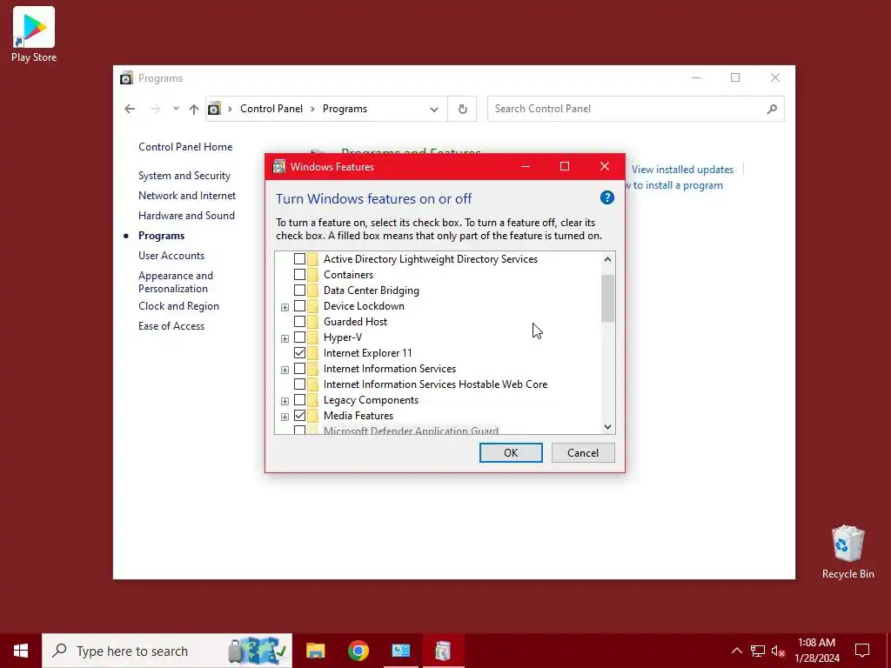Viewport: 891px width, 668px height.
Task: Uncheck the Media Features checkbox
Action: (299, 415)
